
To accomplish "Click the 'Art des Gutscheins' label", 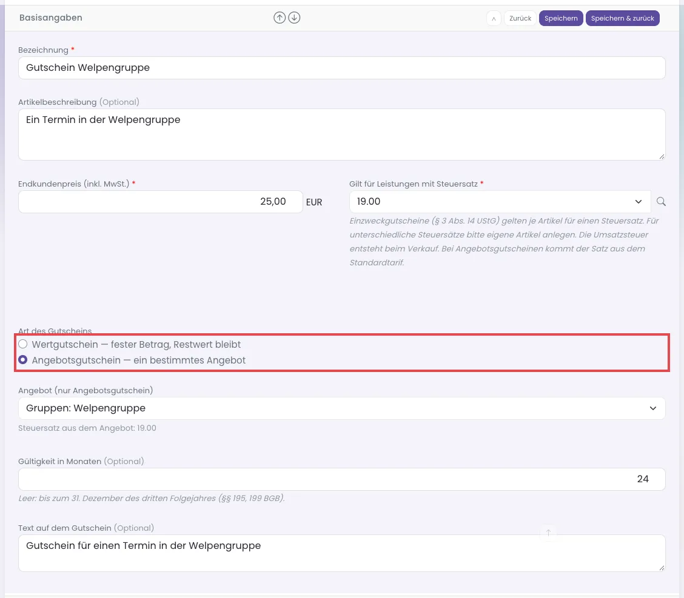I will pos(55,331).
